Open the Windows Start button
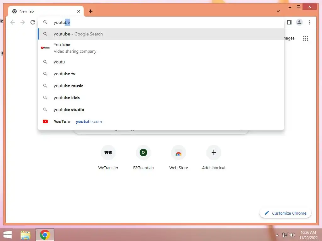The image size is (322, 241). tap(8, 235)
